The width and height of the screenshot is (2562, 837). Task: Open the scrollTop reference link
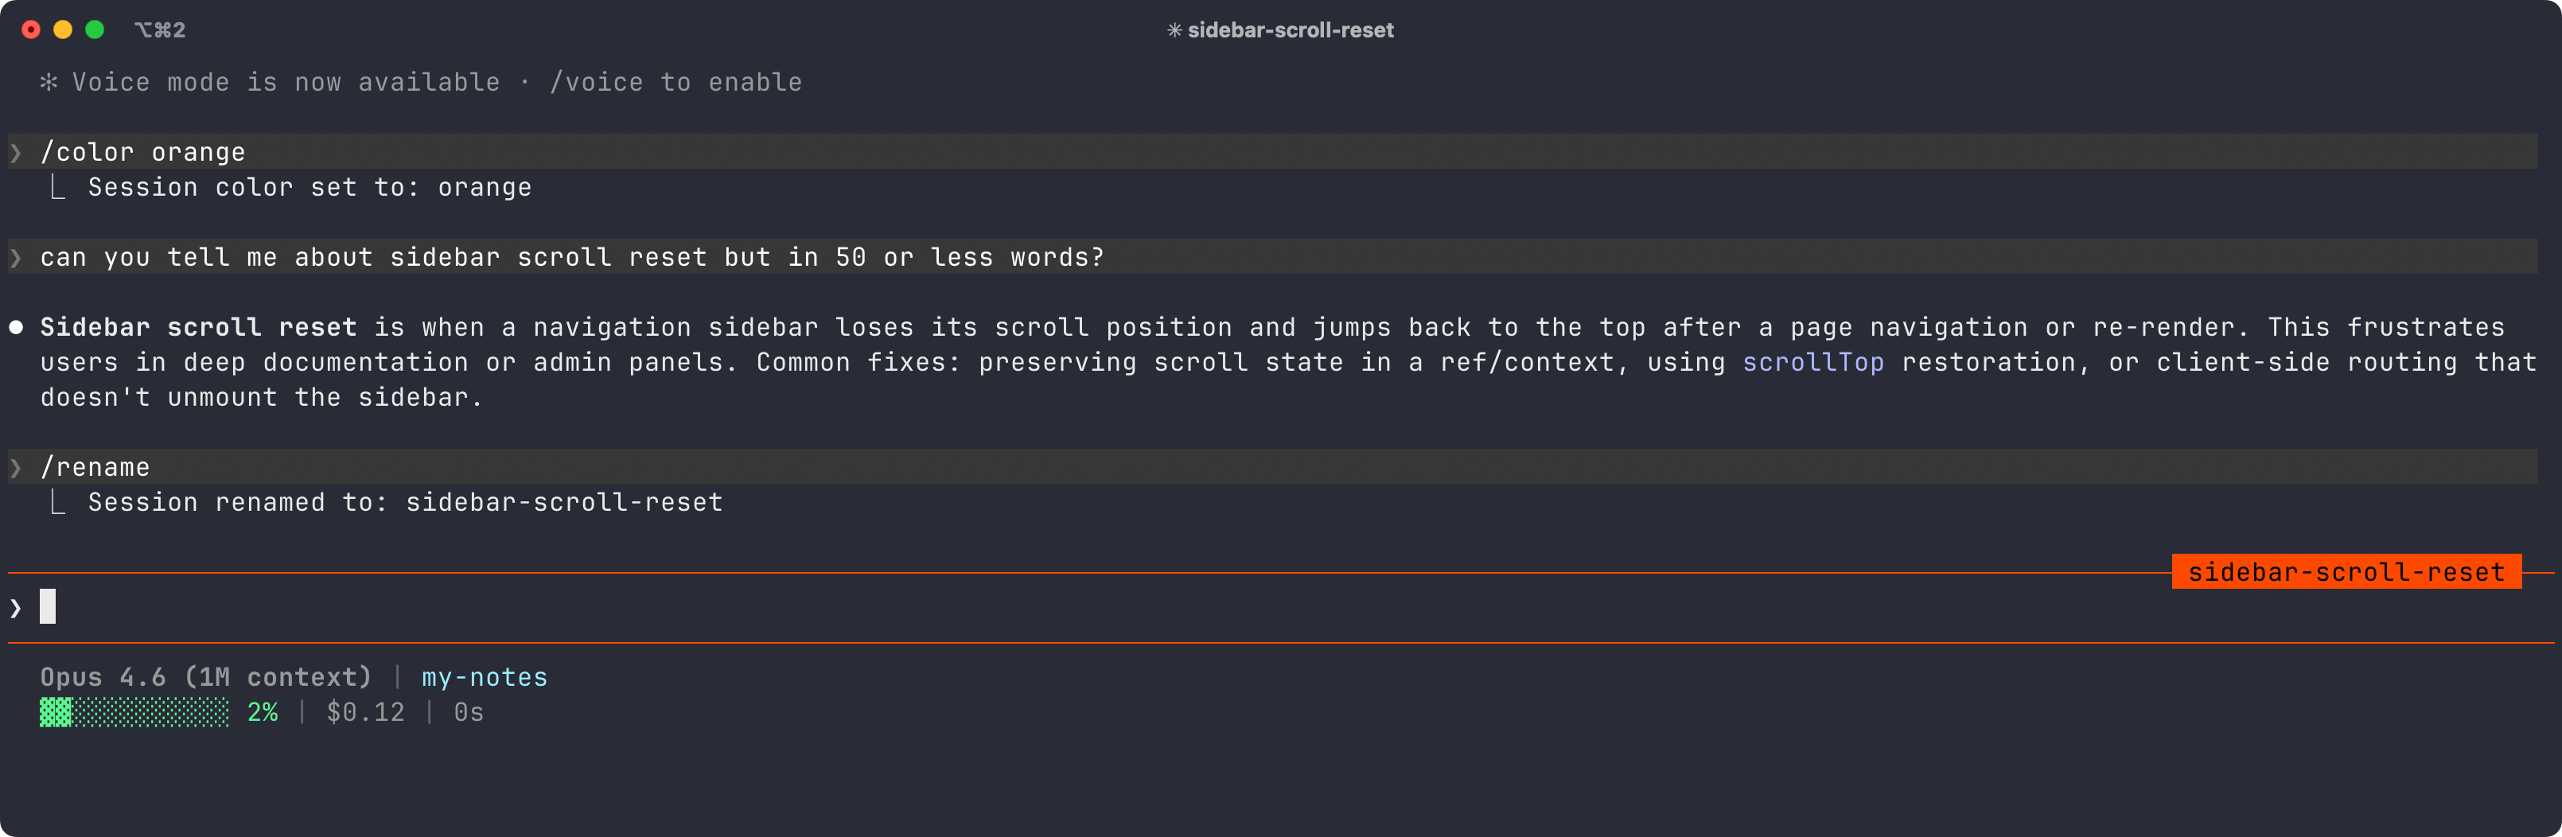point(1812,362)
